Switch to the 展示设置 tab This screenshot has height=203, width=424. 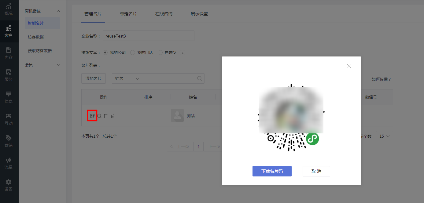tap(199, 14)
